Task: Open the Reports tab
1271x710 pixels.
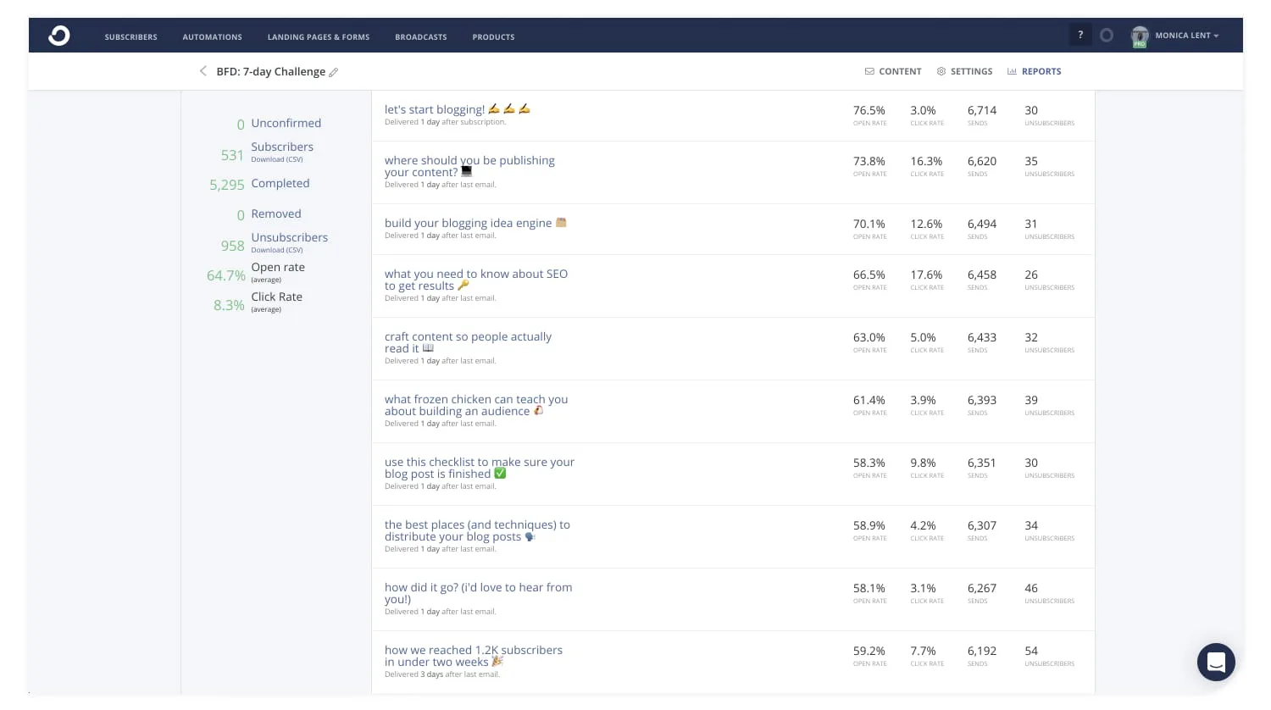Action: [1034, 72]
